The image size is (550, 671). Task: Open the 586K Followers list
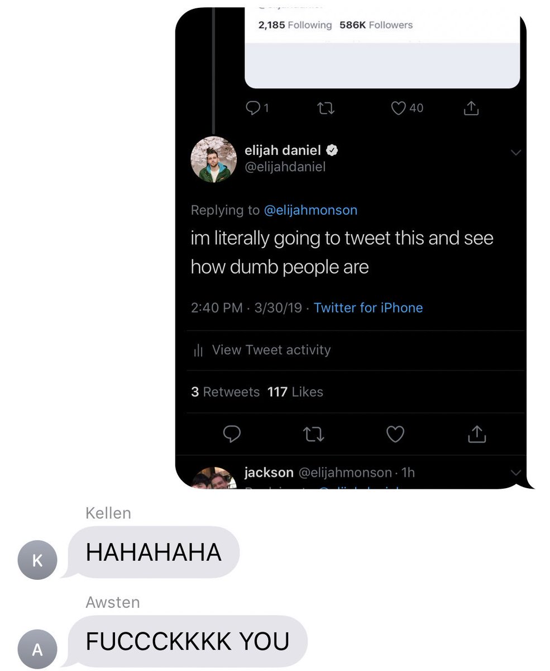point(376,25)
